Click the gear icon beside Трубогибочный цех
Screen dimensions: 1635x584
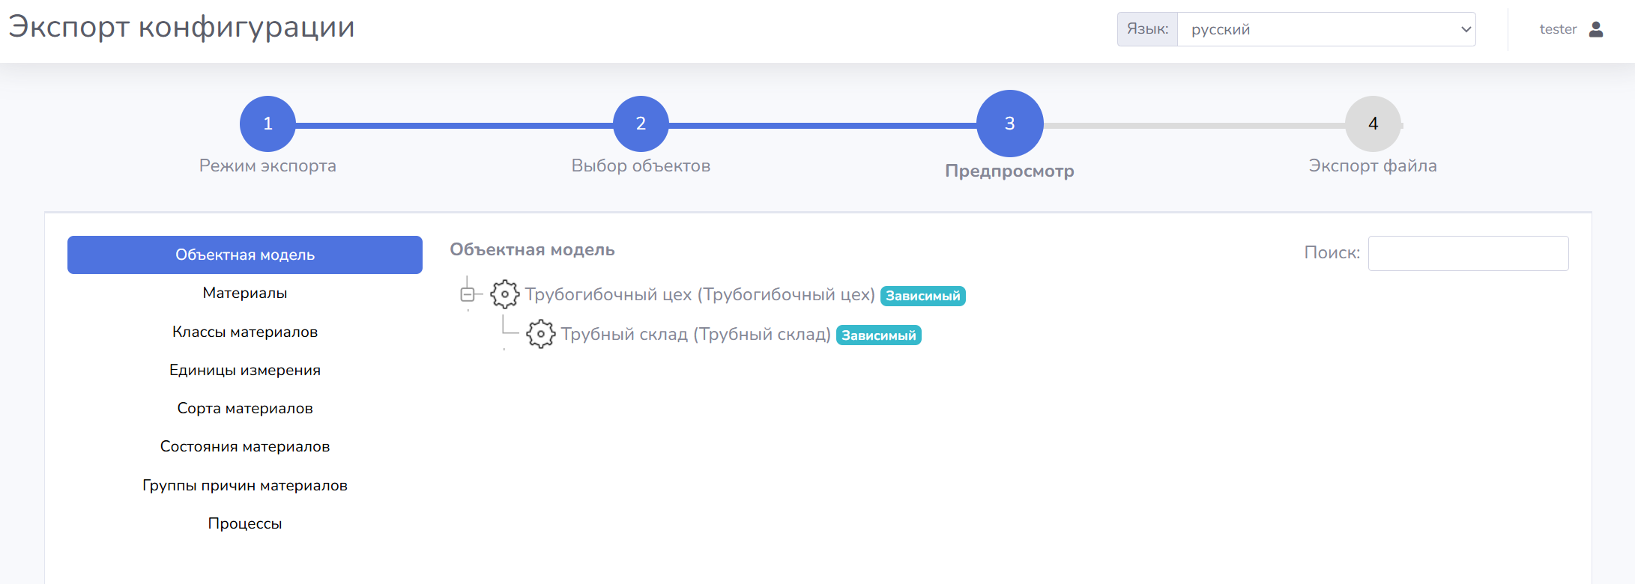point(504,294)
